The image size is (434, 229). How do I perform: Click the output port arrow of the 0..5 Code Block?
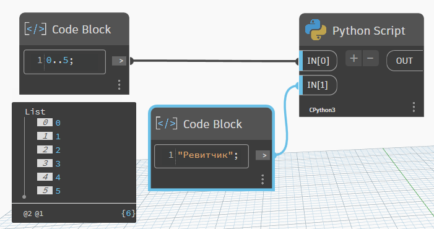pos(119,61)
